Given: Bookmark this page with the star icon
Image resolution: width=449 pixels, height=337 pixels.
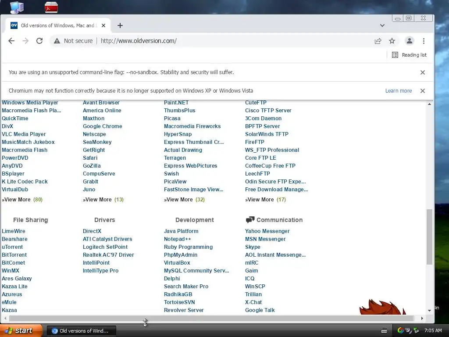Looking at the screenshot, I should click(x=392, y=41).
